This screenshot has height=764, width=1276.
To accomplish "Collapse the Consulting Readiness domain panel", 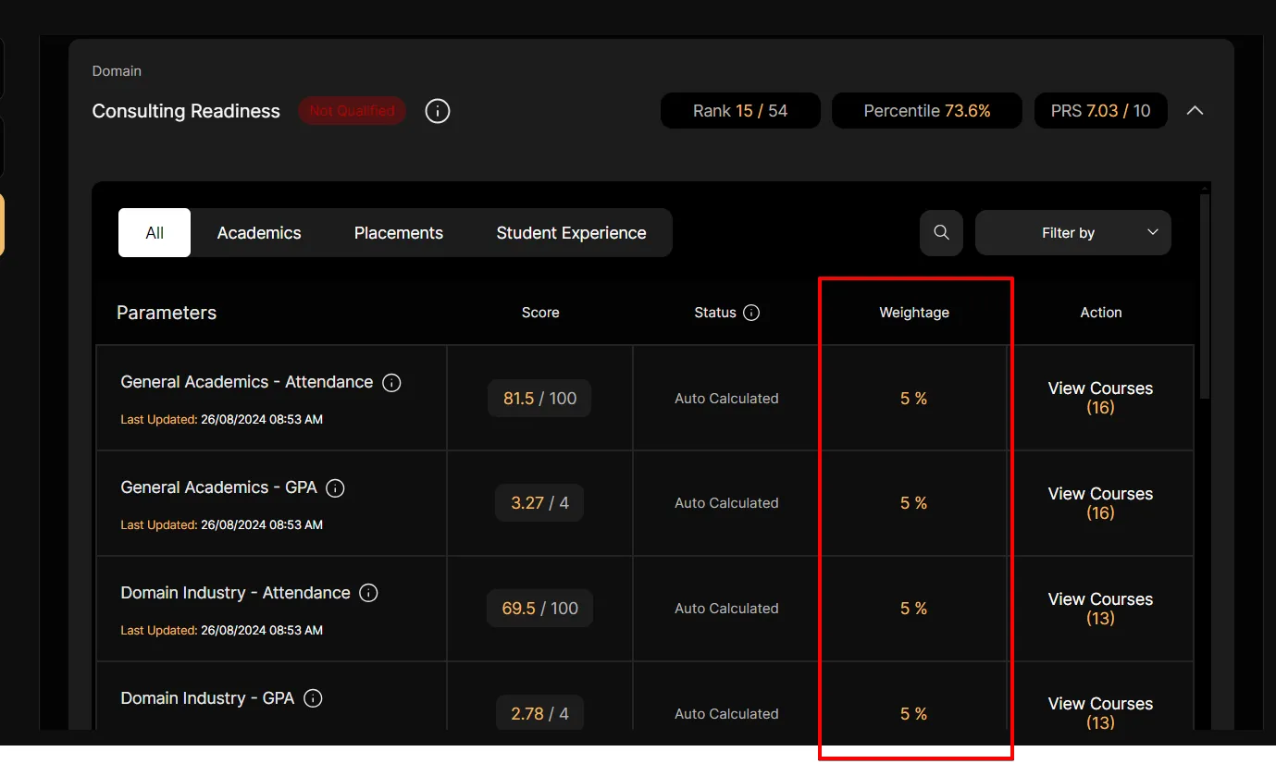I will [1195, 111].
